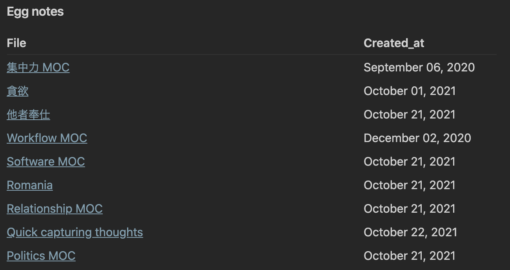Screen dimensions: 510x270
Task: Click the created date beside Politics MOC
Action: point(410,256)
